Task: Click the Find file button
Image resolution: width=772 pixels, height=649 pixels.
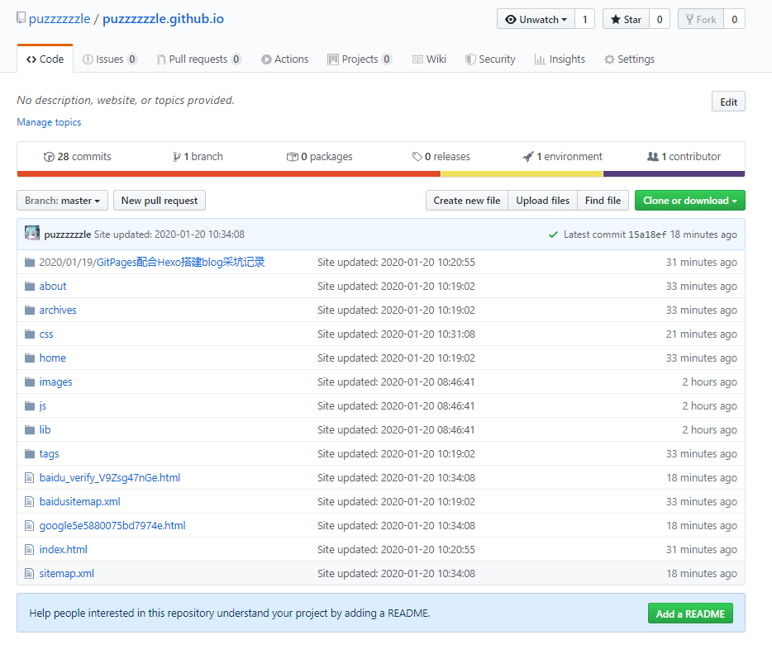Action: coord(603,201)
